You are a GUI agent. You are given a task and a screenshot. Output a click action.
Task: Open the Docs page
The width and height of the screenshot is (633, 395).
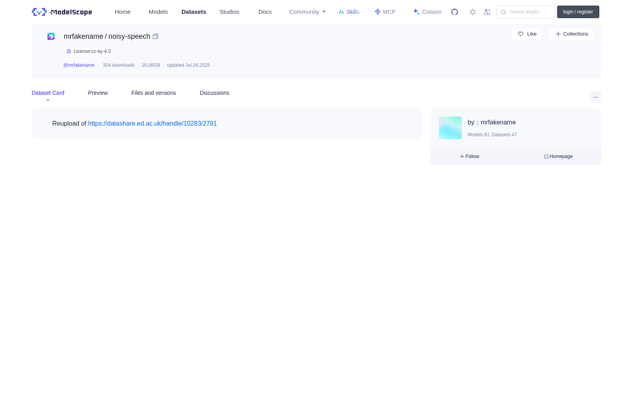point(265,12)
